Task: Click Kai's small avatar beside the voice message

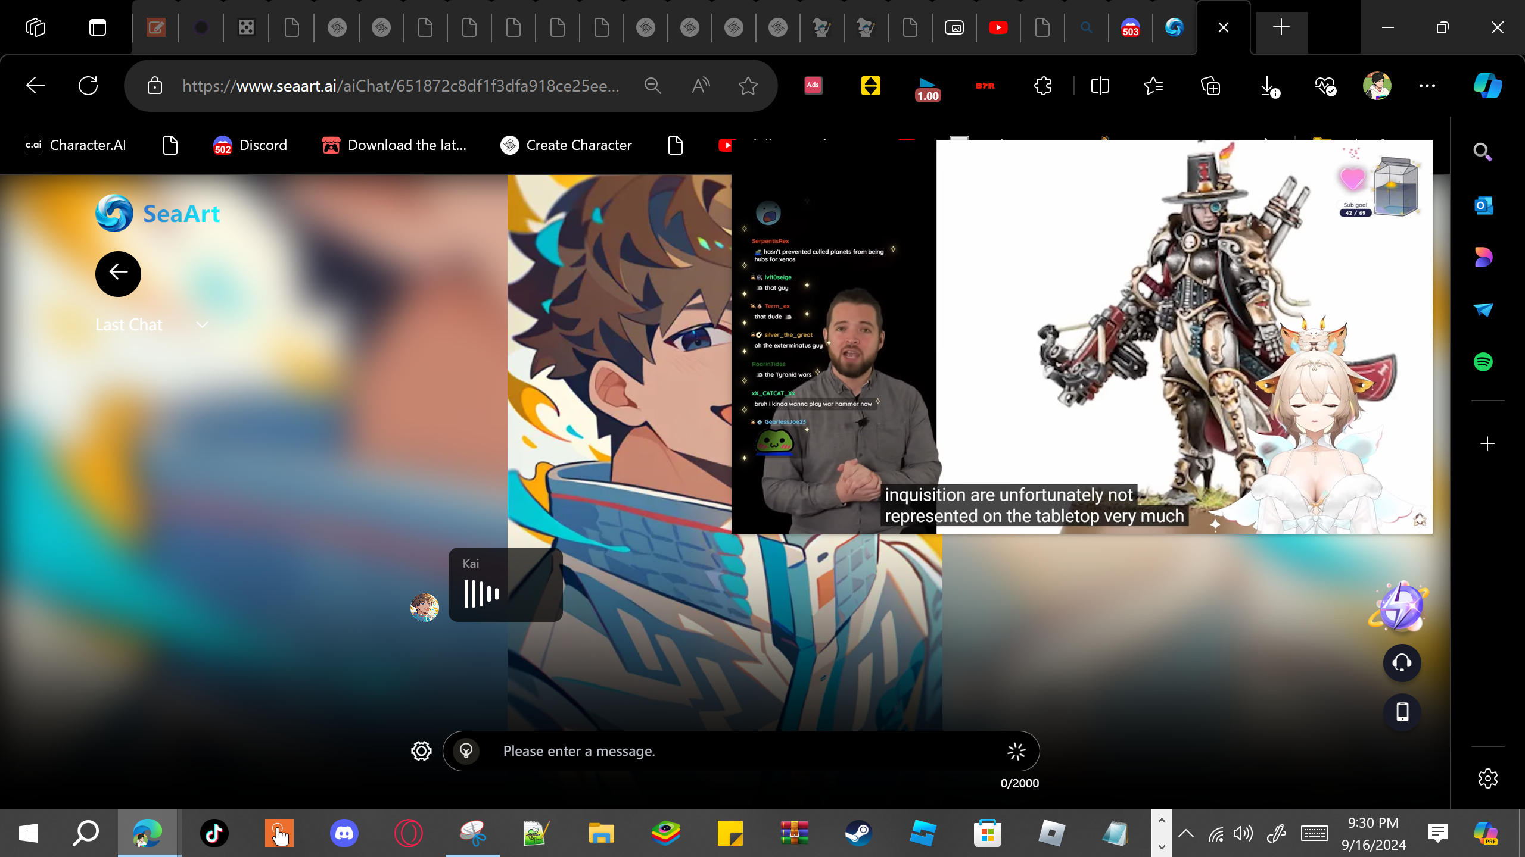Action: click(x=425, y=608)
